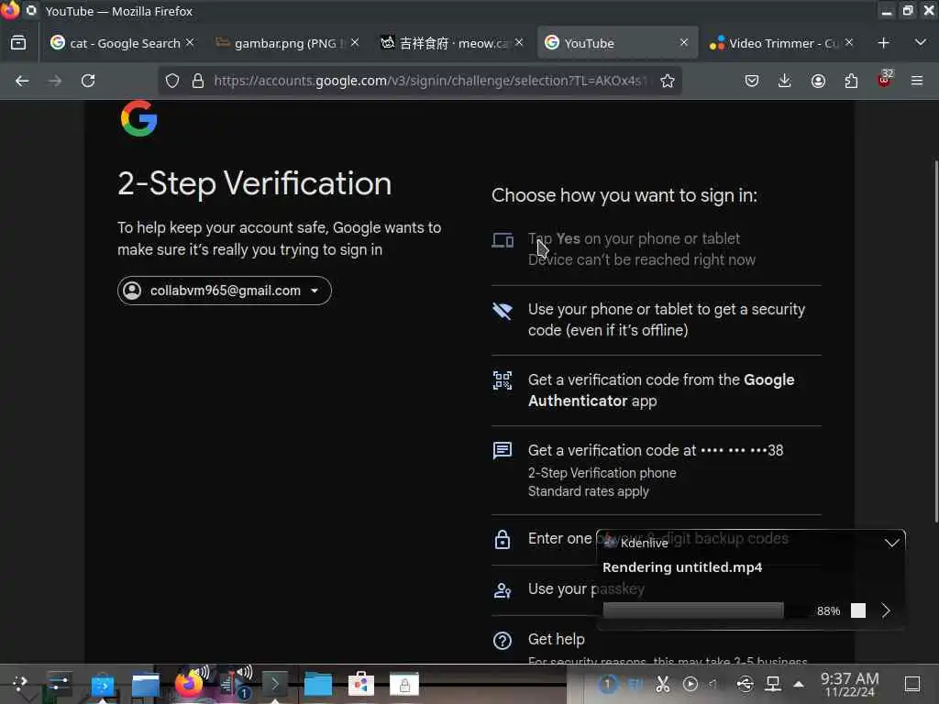The height and width of the screenshot is (704, 939).
Task: Open Firefox View tab overview icon
Action: (x=18, y=43)
